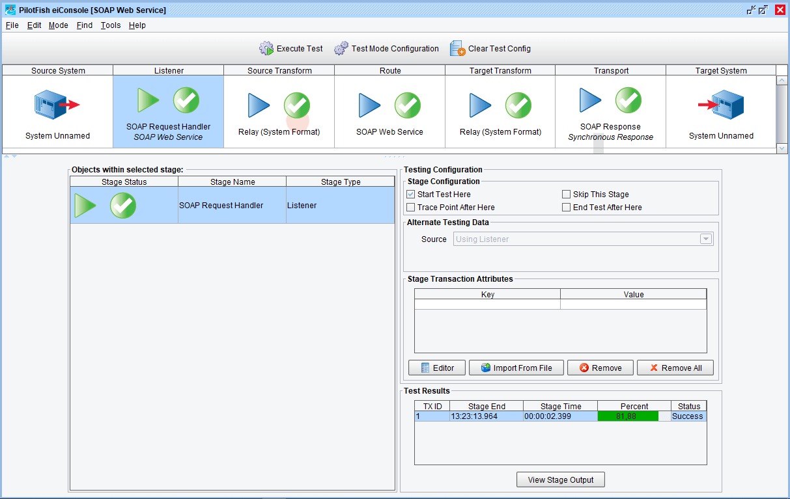Click the Clear Test Config icon
The image size is (790, 499).
457,49
